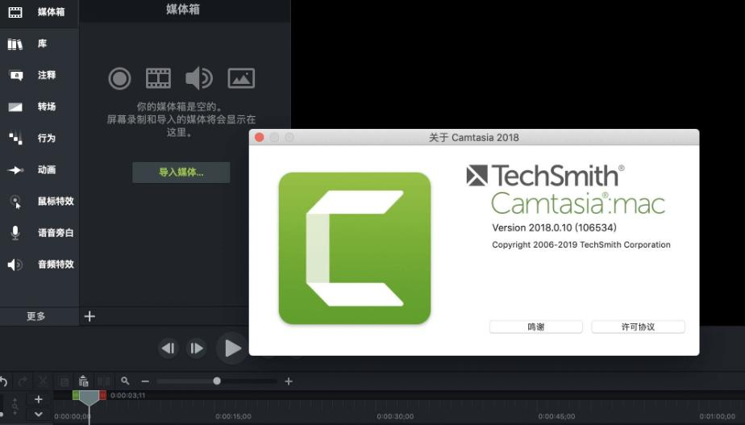745x425 pixels.
Task: Click the timeline zoom magnifier icon
Action: (x=125, y=381)
